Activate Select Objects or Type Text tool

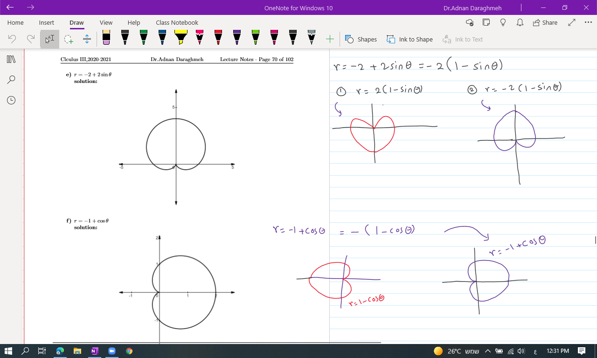tap(49, 39)
